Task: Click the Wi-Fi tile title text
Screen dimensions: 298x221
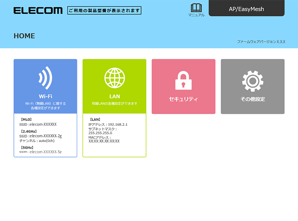Action: 45,96
